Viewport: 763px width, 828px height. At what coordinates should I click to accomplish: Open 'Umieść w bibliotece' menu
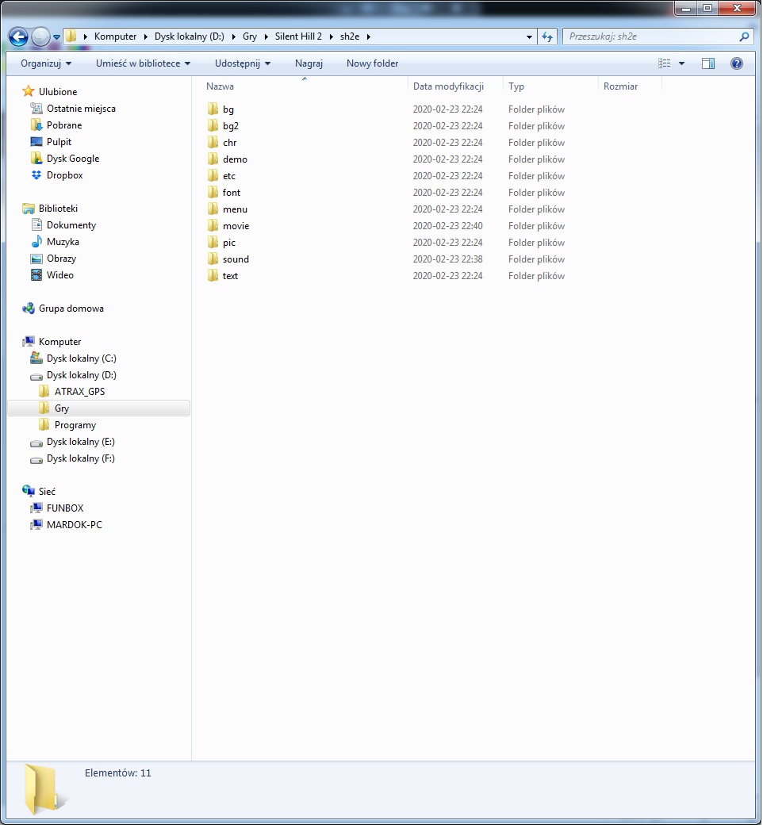coord(143,63)
